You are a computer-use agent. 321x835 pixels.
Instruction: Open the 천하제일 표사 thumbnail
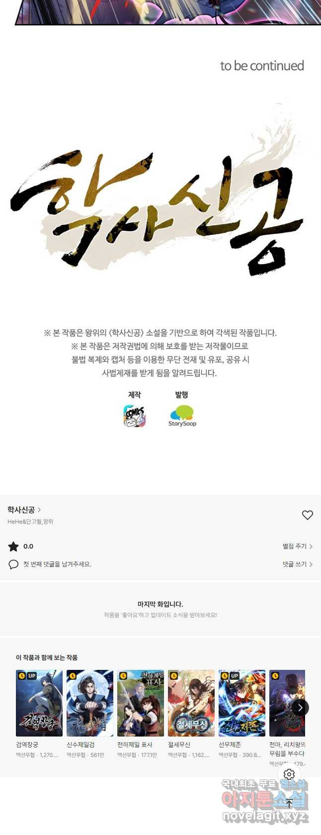pos(141,703)
